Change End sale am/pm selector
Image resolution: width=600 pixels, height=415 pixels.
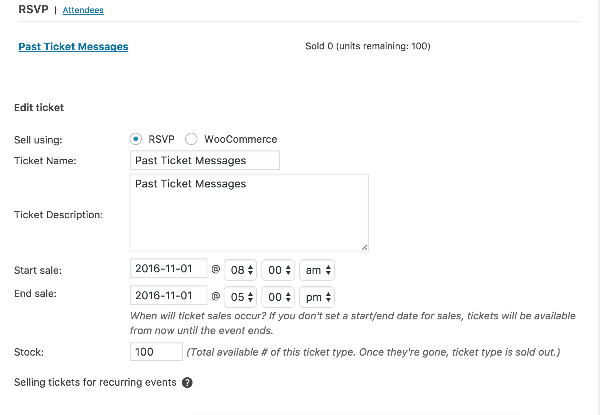pos(317,297)
